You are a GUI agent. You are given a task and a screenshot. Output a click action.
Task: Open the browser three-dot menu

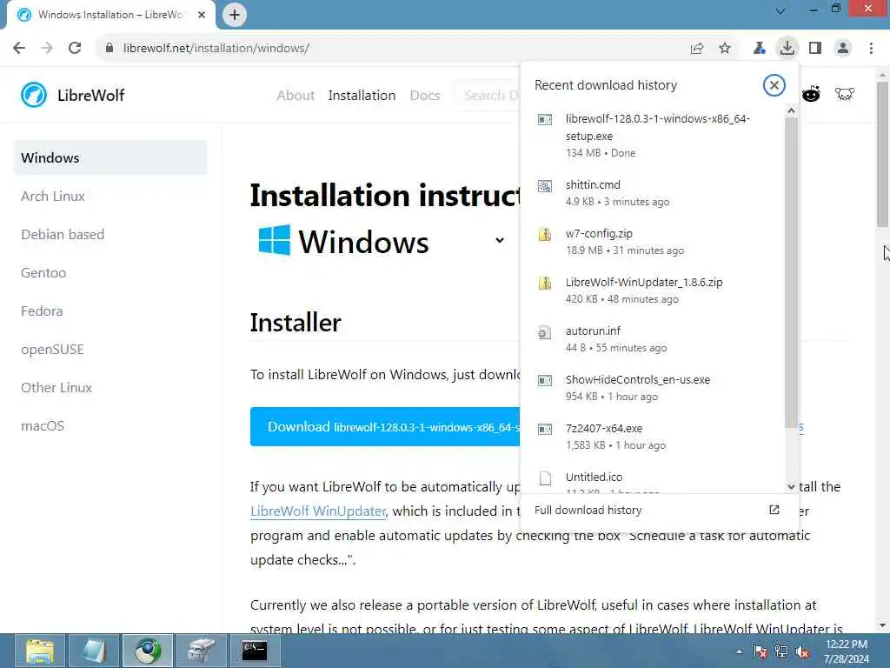(871, 49)
